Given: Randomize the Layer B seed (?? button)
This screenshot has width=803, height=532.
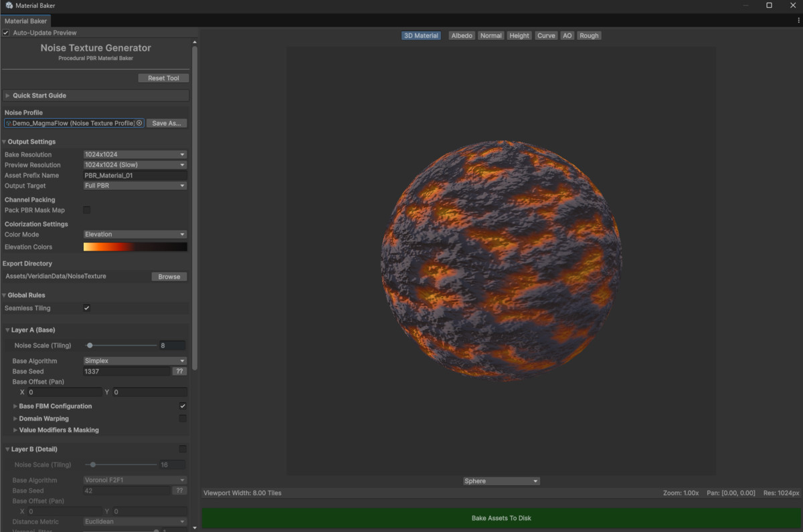Looking at the screenshot, I should (179, 491).
